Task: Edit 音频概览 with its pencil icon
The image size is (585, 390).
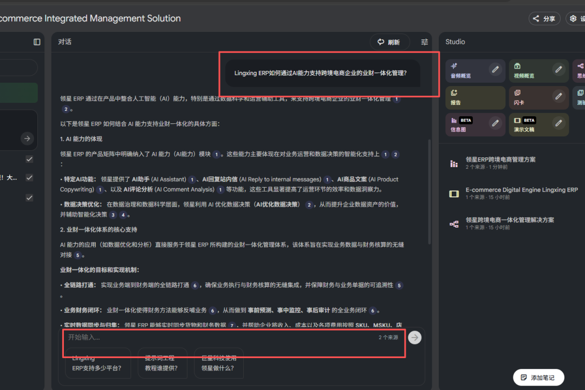Action: (x=495, y=70)
